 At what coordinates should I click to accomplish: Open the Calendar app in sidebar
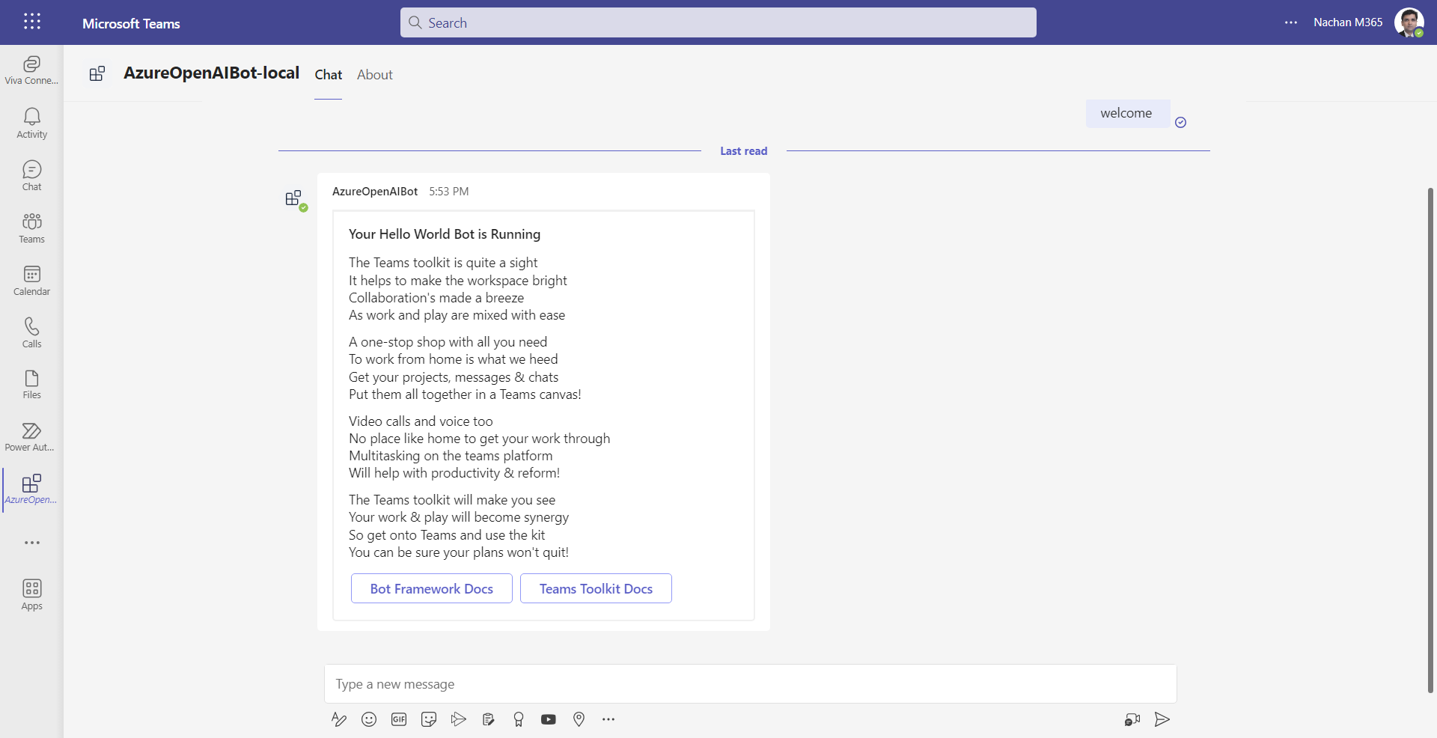click(31, 281)
